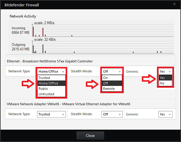181x142 pixels.
Task: Click VMnet8 Network Type label
Action: tap(19, 114)
